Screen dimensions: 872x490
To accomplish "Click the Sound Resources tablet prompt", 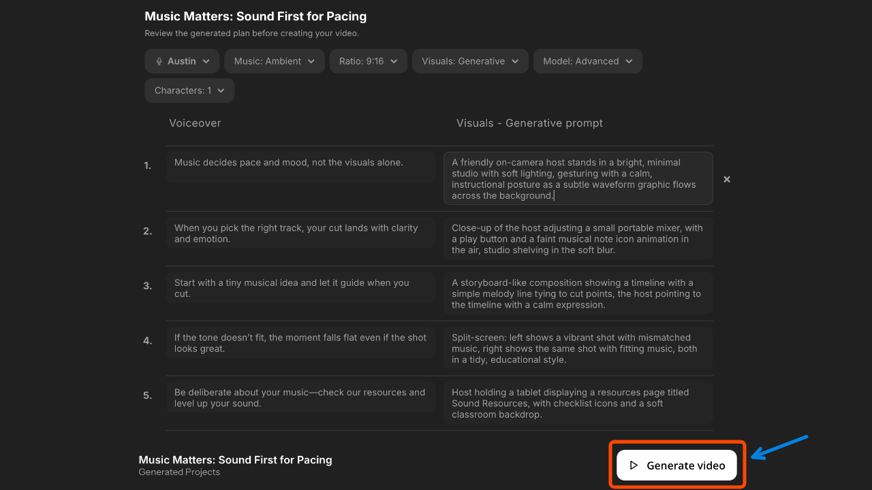I will tap(578, 403).
